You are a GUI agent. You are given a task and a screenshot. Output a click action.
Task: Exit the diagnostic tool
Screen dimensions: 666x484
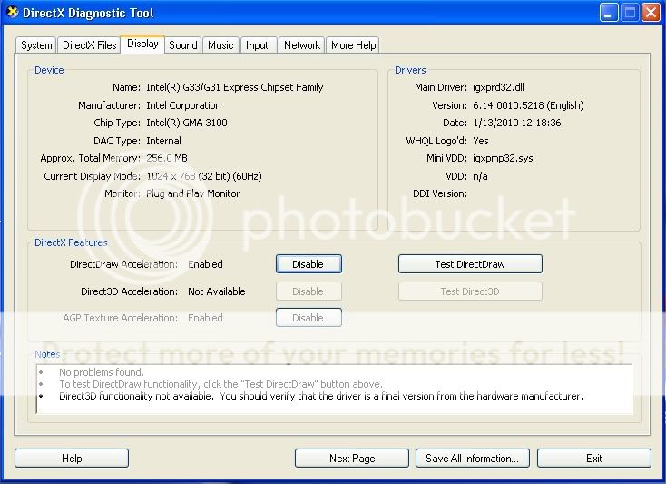coord(593,459)
